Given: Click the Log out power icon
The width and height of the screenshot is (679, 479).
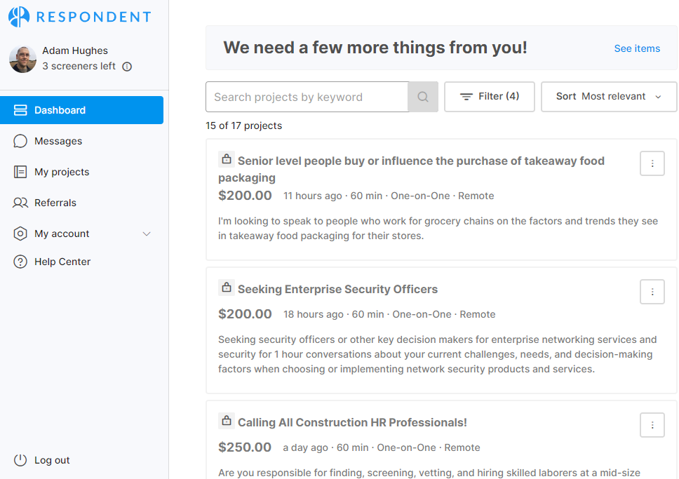Looking at the screenshot, I should pos(20,460).
